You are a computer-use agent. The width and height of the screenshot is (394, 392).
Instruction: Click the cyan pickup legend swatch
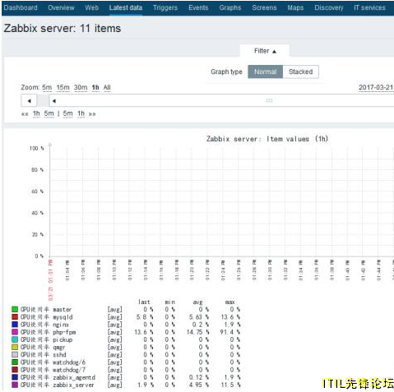15,339
